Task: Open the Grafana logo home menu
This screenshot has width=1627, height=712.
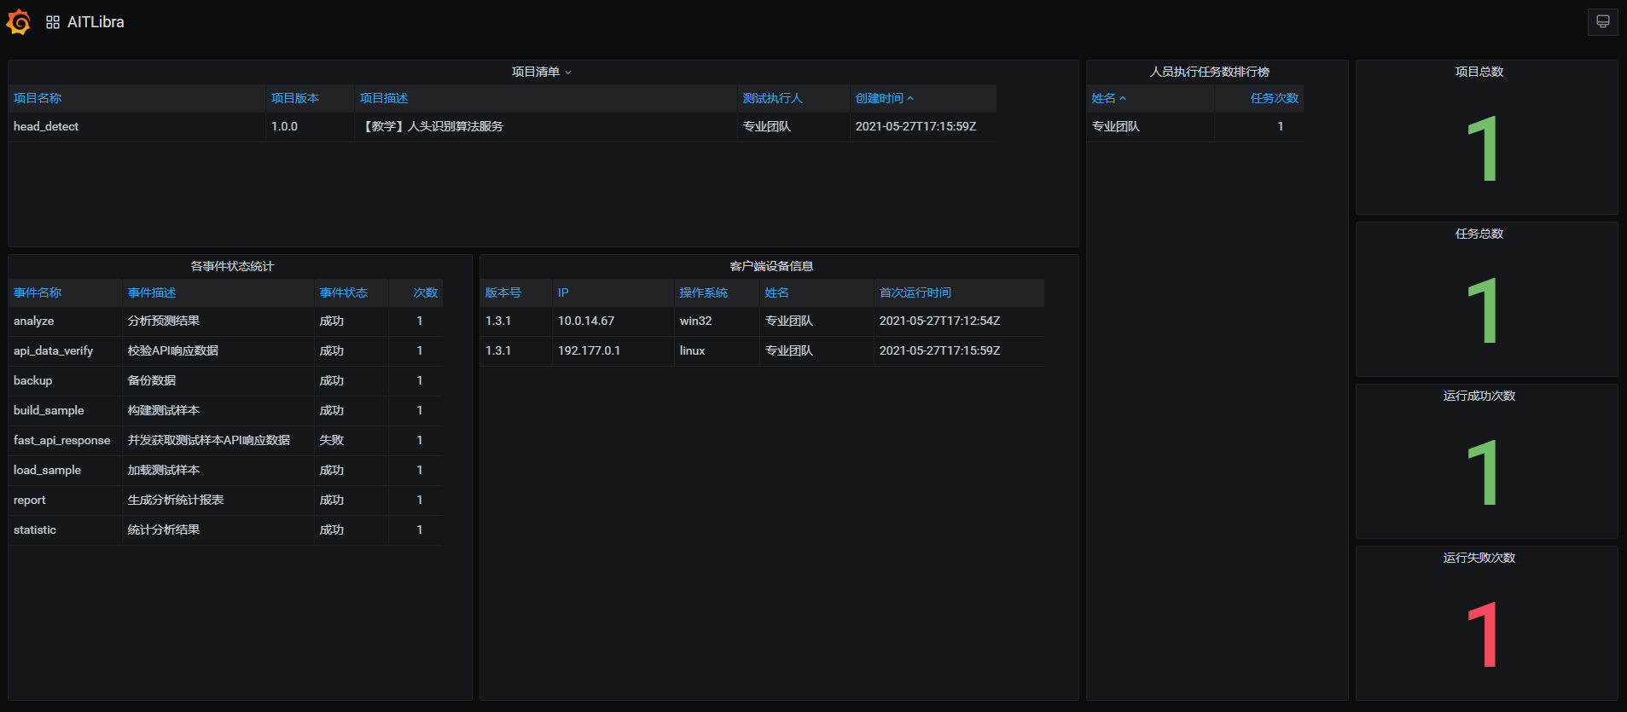Action: [x=18, y=22]
